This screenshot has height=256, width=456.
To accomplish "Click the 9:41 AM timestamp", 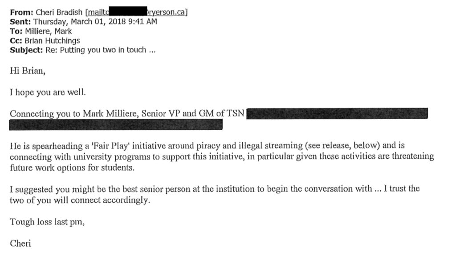I will tap(142, 21).
